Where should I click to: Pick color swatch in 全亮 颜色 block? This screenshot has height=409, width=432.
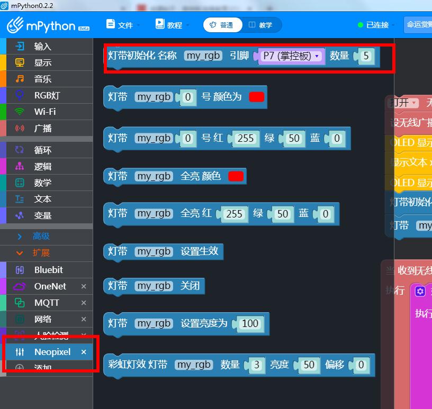click(236, 176)
